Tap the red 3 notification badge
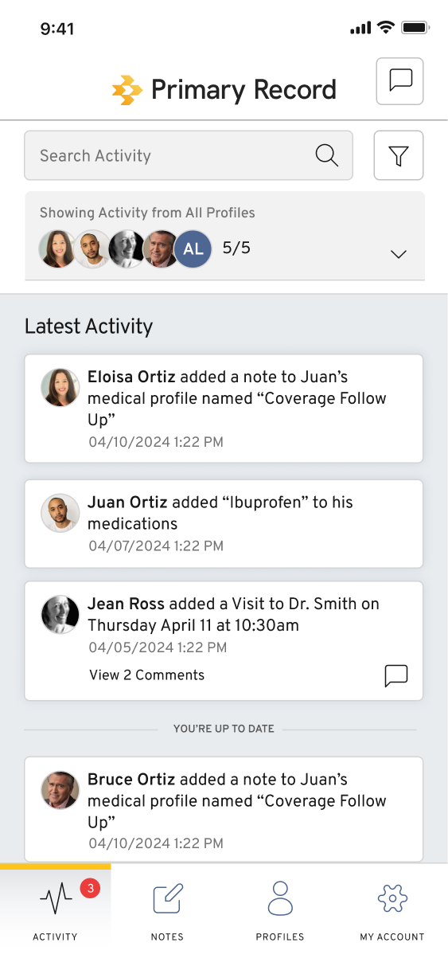 [90, 888]
